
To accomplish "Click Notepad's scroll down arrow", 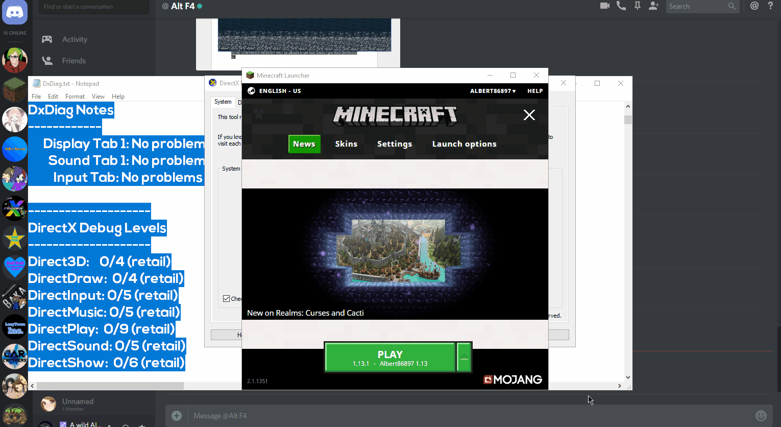I will (x=628, y=377).
